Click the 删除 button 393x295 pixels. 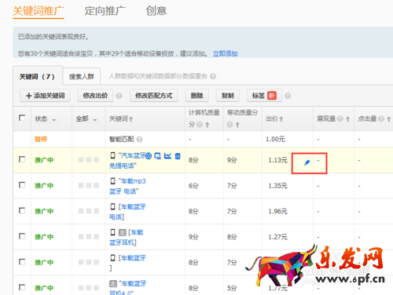point(197,96)
